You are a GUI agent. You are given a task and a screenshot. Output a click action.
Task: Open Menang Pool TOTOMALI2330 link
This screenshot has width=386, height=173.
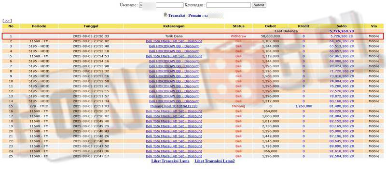pyautogui.click(x=174, y=106)
